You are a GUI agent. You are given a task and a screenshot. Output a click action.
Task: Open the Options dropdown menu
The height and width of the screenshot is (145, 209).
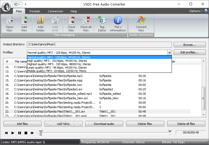click(196, 11)
